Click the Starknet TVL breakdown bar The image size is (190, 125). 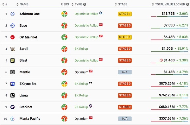click(169, 109)
